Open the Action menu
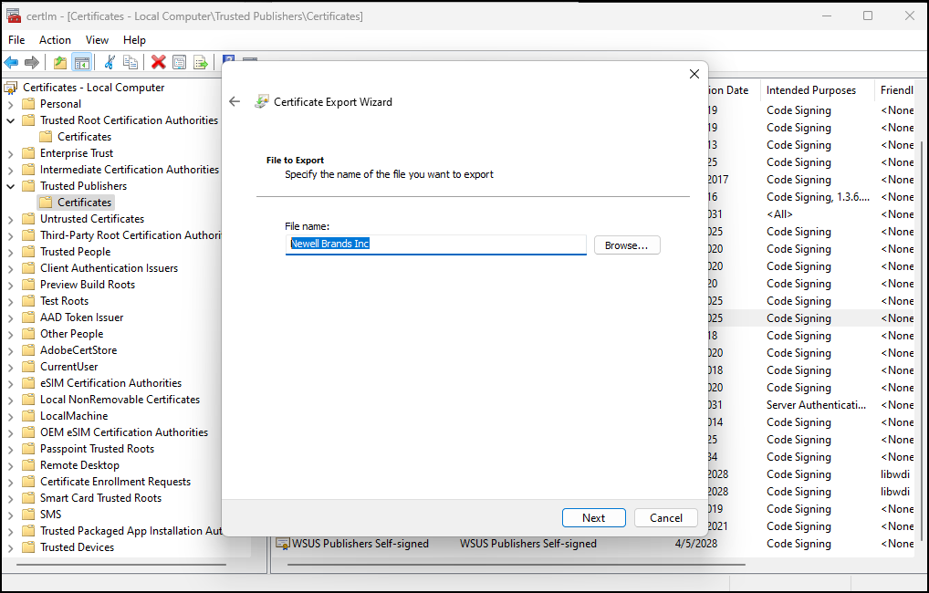Viewport: 929px width, 593px height. [x=55, y=40]
